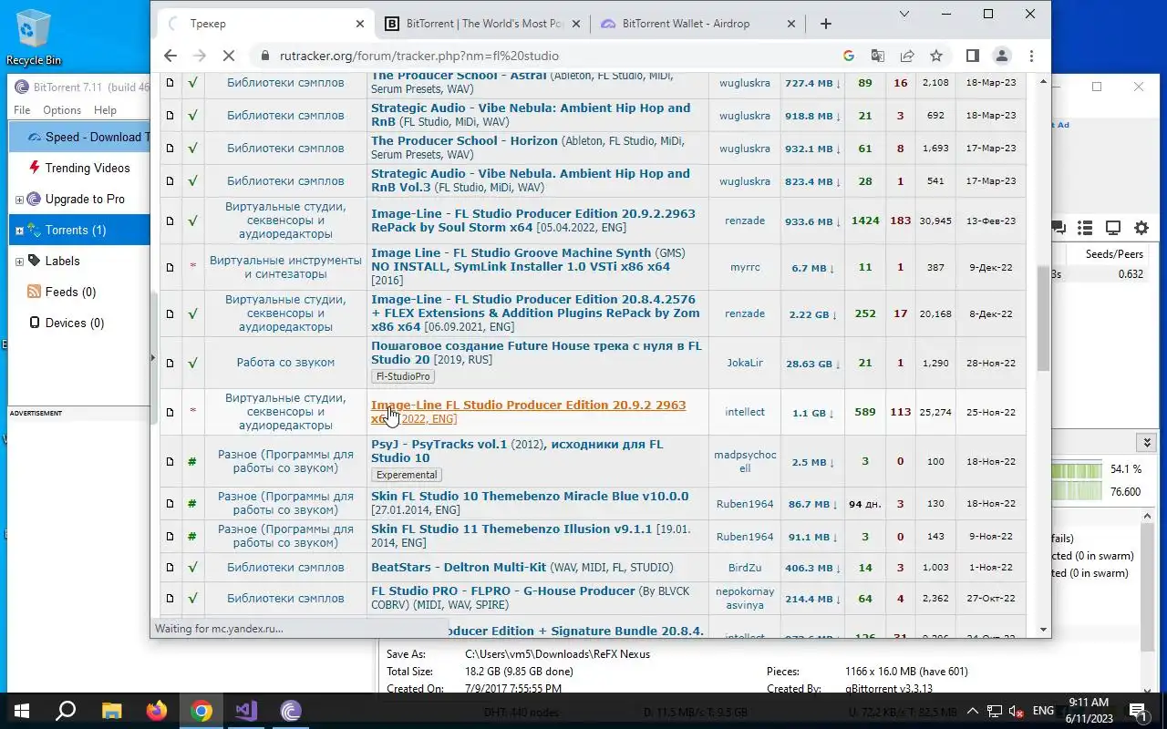Expand the Labels tree node
The image size is (1167, 729).
19,262
